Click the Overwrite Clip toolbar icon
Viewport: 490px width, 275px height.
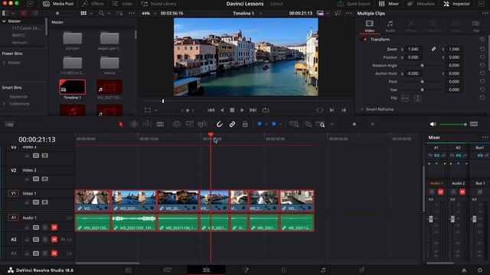189,124
